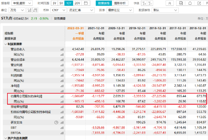This screenshot has height=140, width=208.
Task: Open the custom date range calendar icon
Action: [86, 3]
